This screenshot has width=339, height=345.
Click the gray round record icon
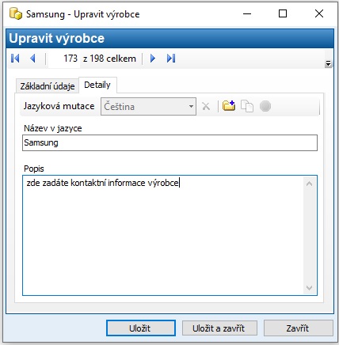pos(265,106)
